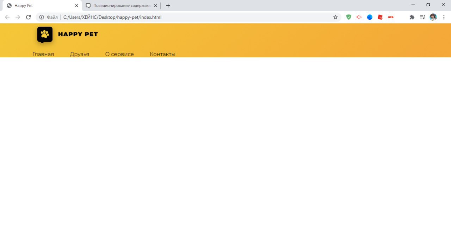451x240 pixels.
Task: Restore down the Chrome window
Action: coord(428,5)
